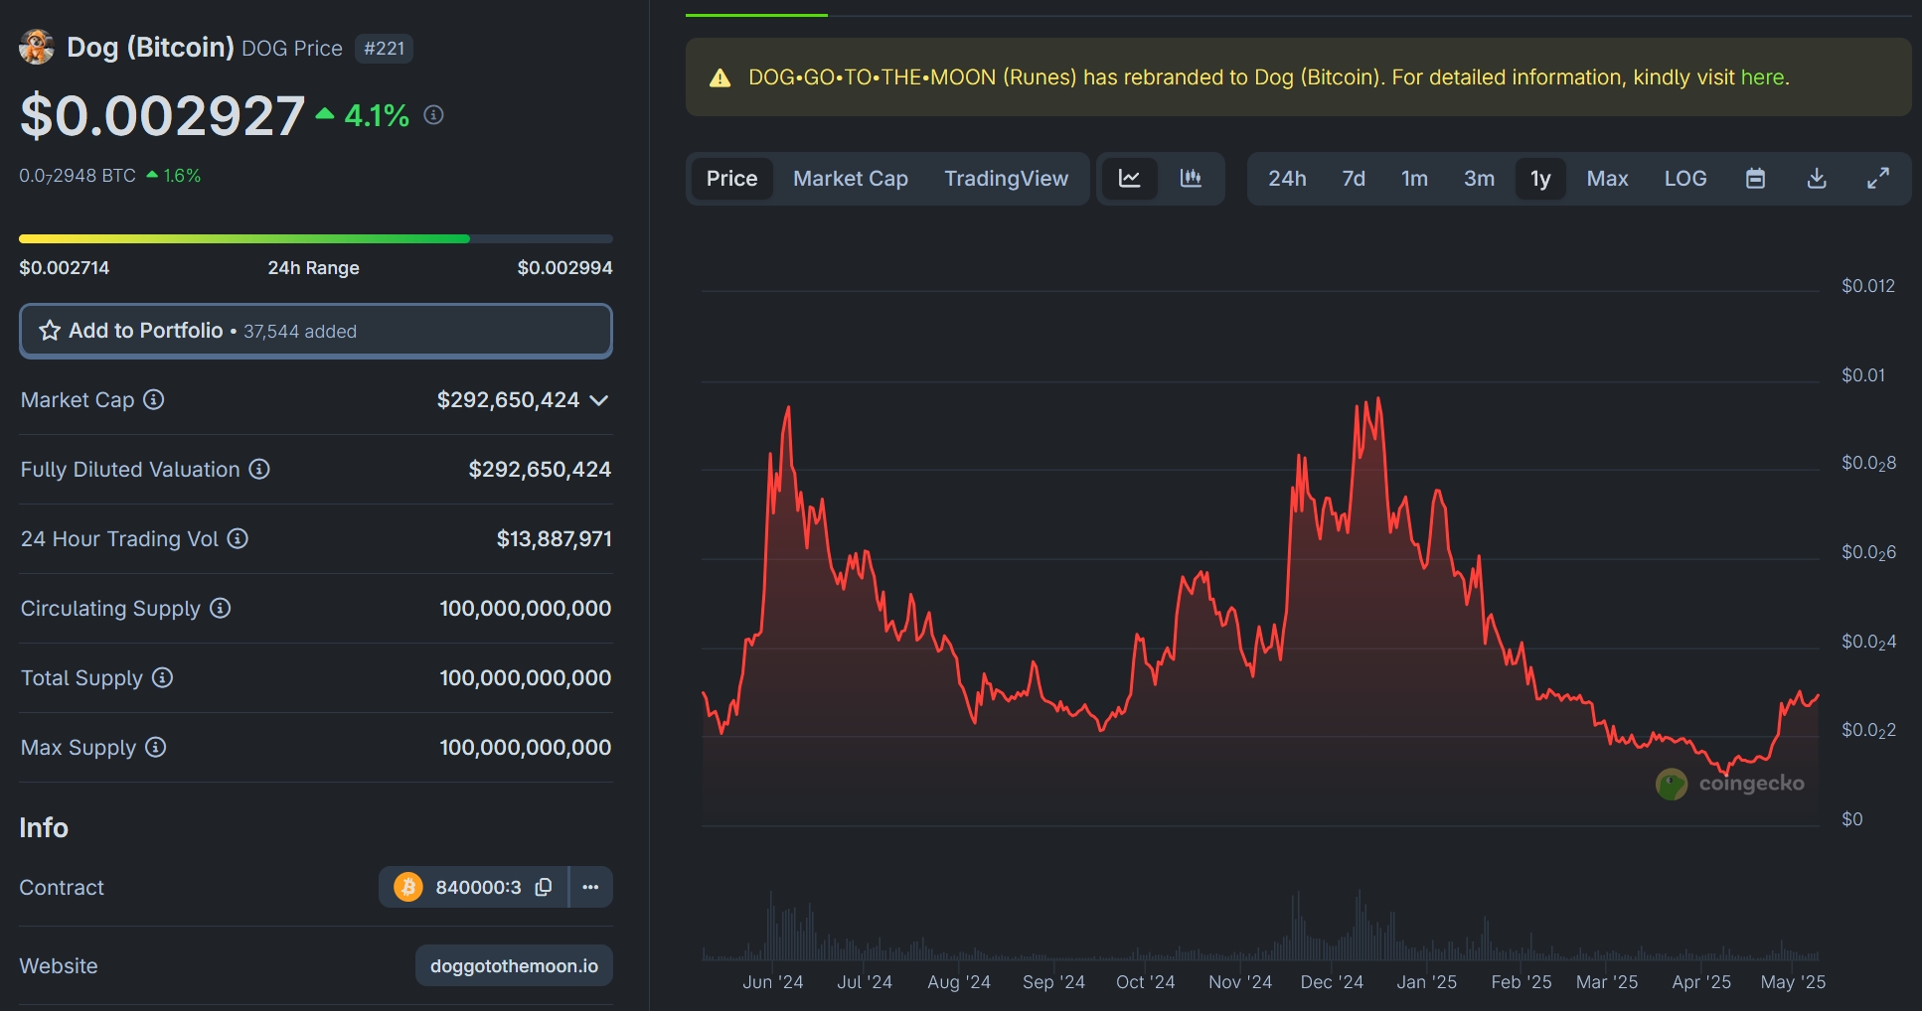This screenshot has height=1011, width=1922.
Task: Copy the contract address 840000:3
Action: [544, 887]
